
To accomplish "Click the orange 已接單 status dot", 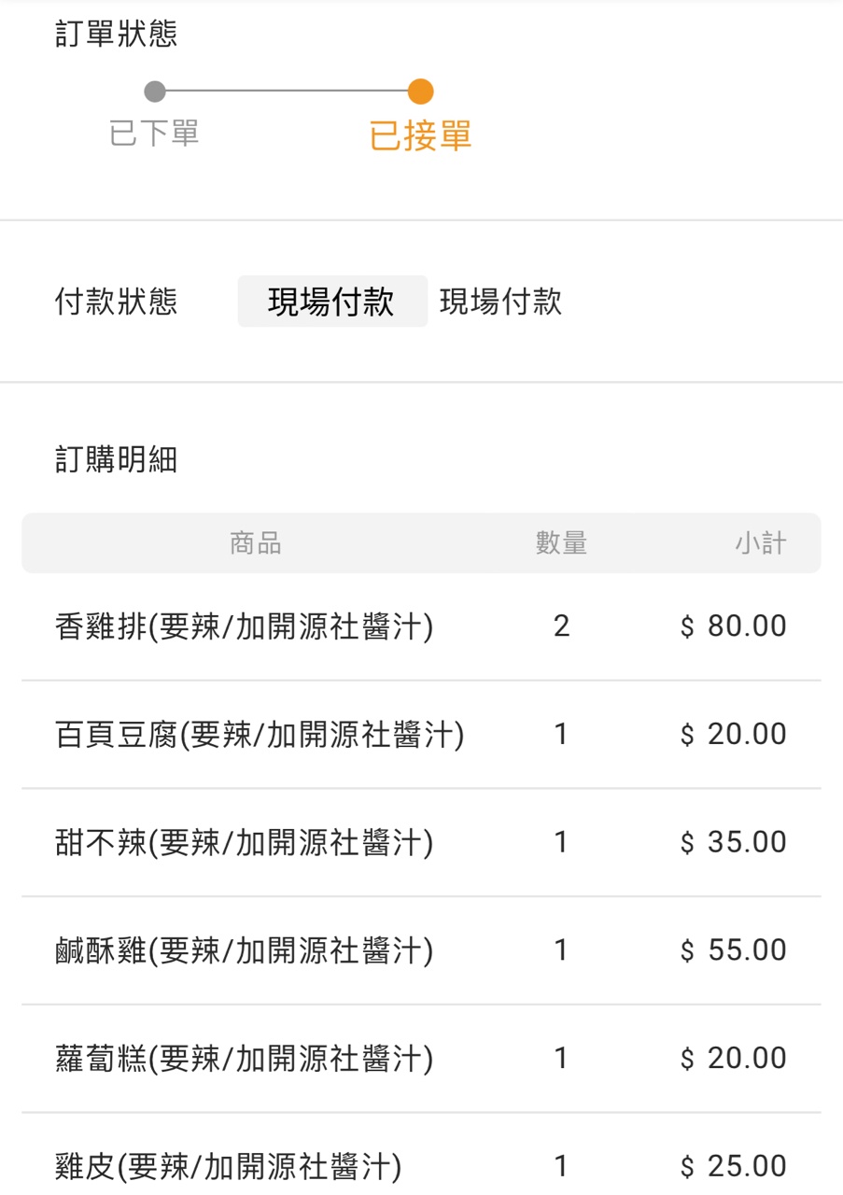I will 420,91.
